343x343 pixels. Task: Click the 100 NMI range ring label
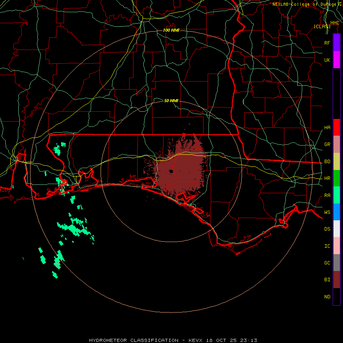pos(171,30)
